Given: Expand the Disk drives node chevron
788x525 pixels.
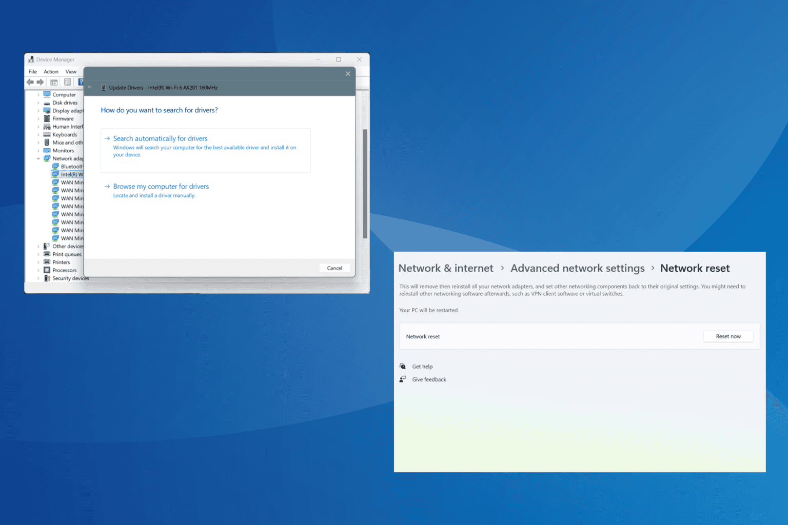Looking at the screenshot, I should pos(38,103).
